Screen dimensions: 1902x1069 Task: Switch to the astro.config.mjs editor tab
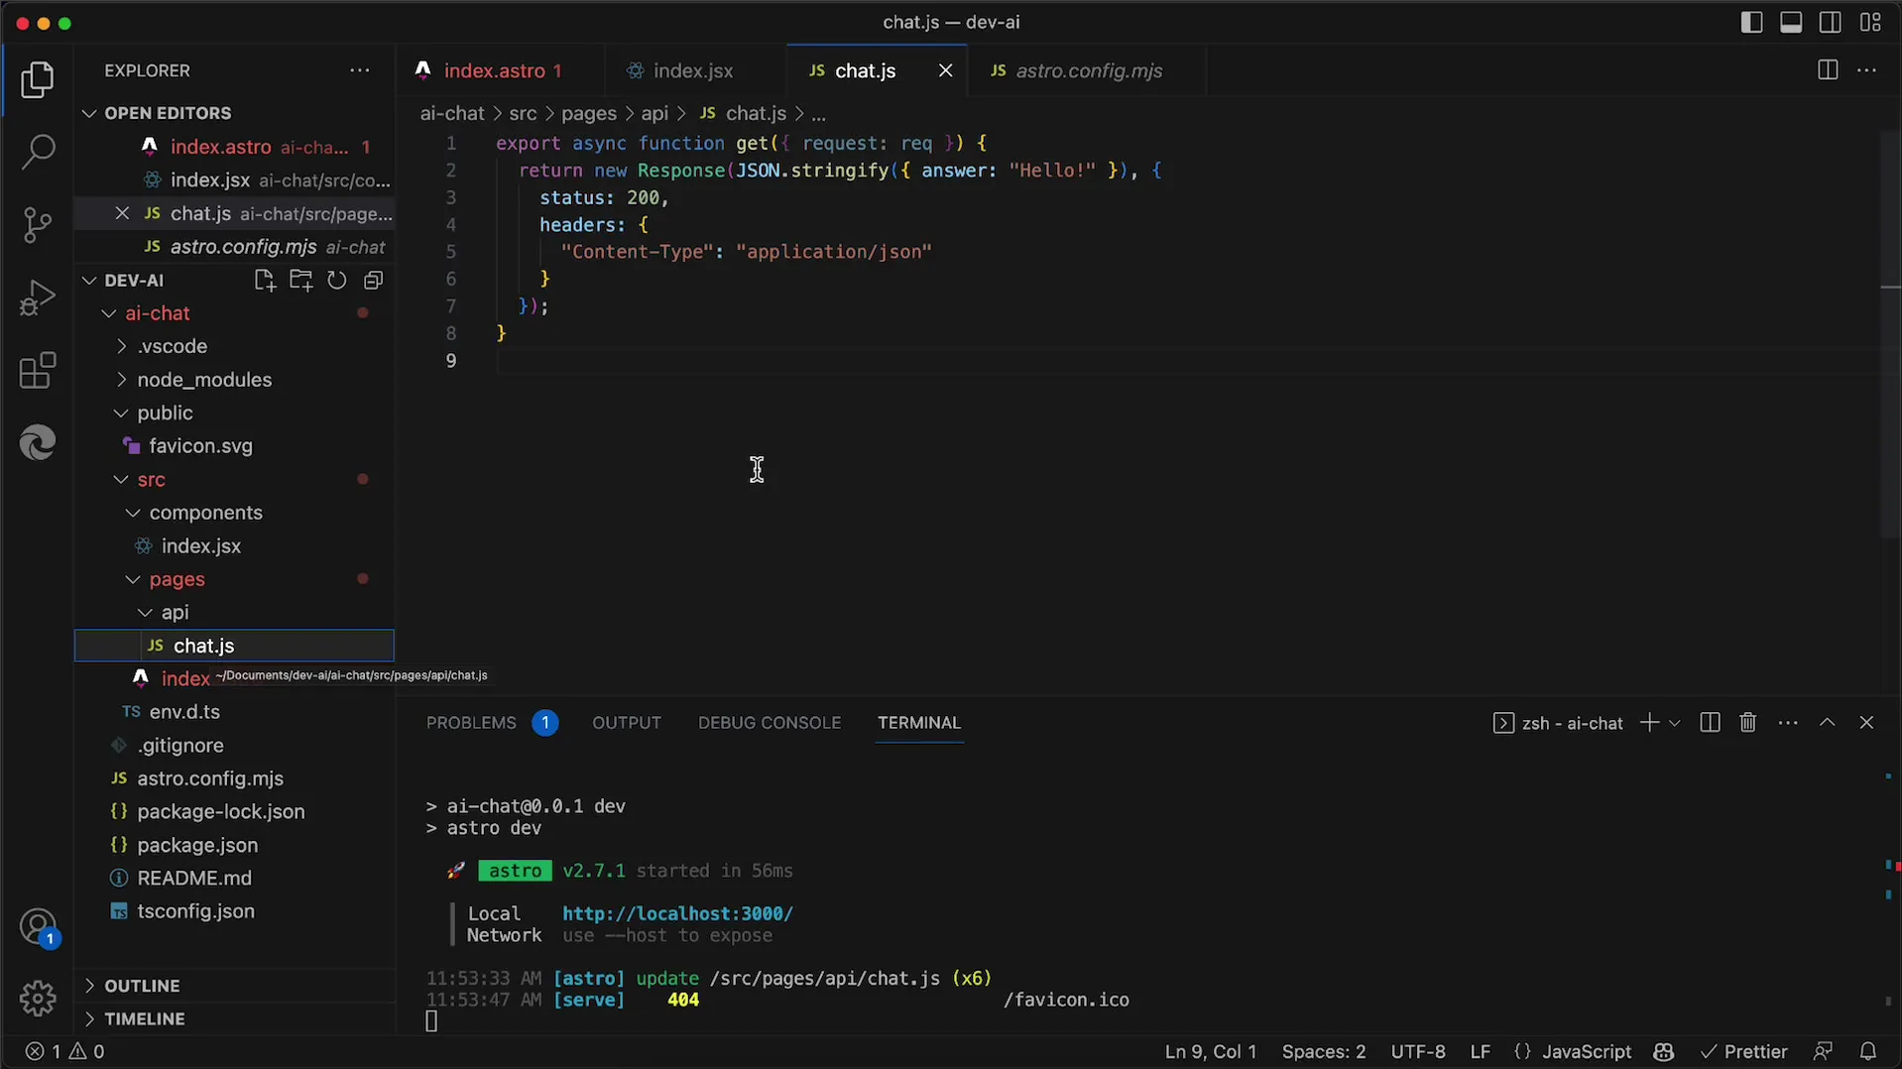point(1088,70)
